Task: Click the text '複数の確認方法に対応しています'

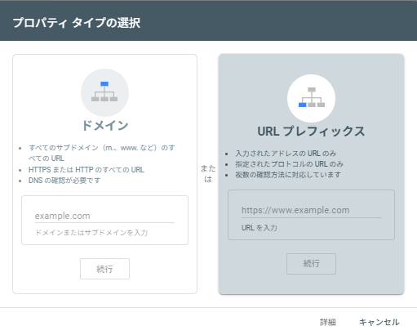Action: (x=288, y=175)
